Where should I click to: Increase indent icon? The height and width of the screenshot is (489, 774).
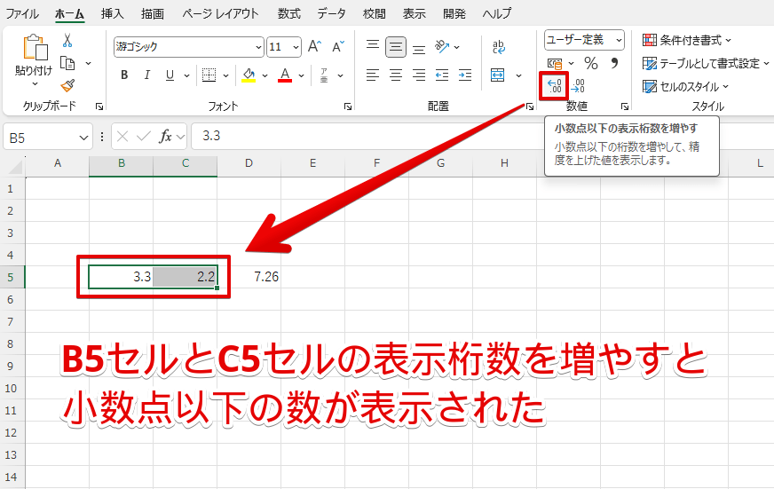coord(465,75)
